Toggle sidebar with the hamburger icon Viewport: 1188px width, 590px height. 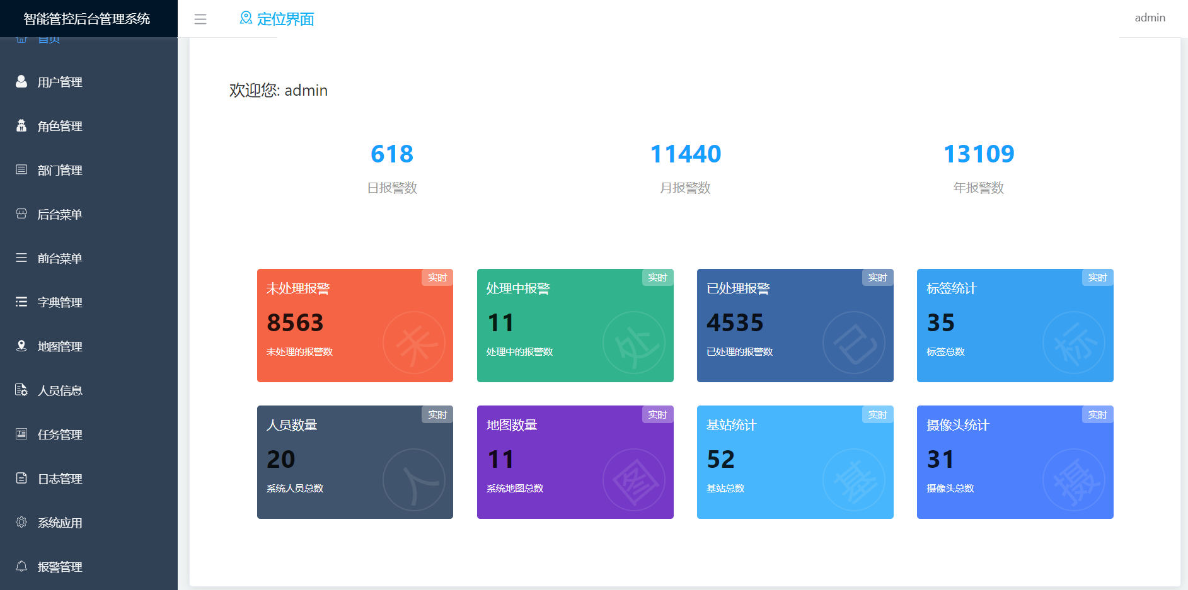(200, 20)
